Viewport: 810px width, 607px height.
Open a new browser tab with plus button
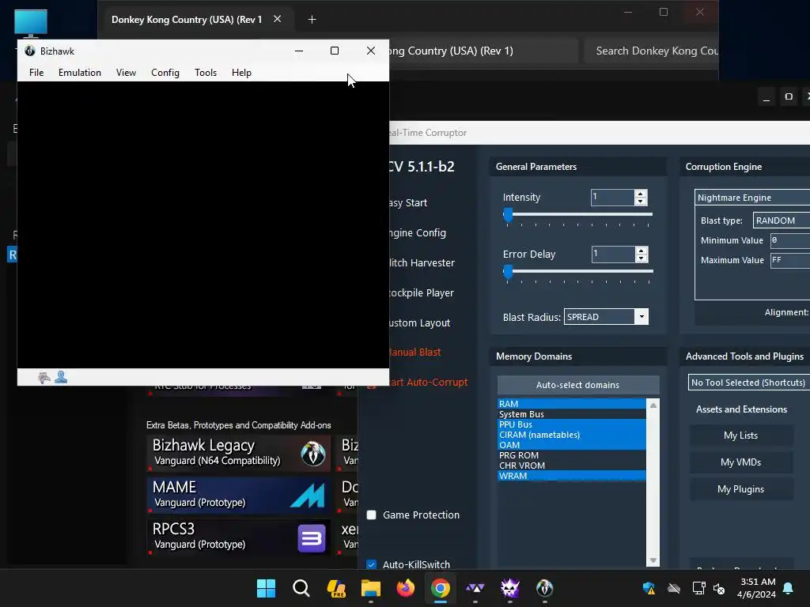point(312,20)
